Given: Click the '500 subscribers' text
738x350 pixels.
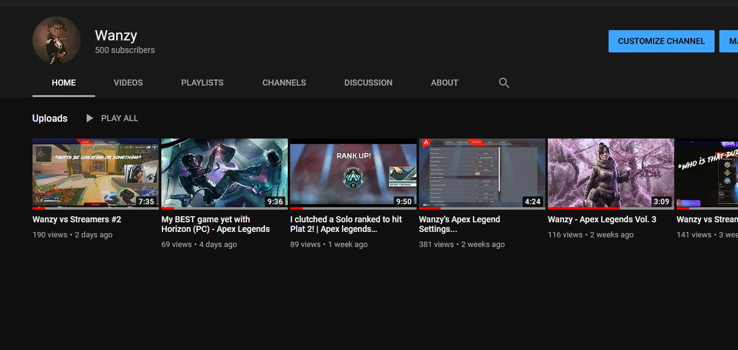Looking at the screenshot, I should pyautogui.click(x=125, y=50).
